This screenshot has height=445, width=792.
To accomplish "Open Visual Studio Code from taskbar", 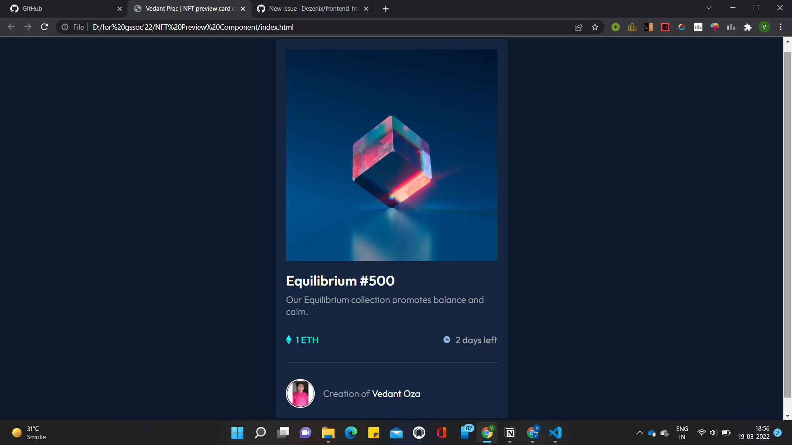I will pos(555,433).
